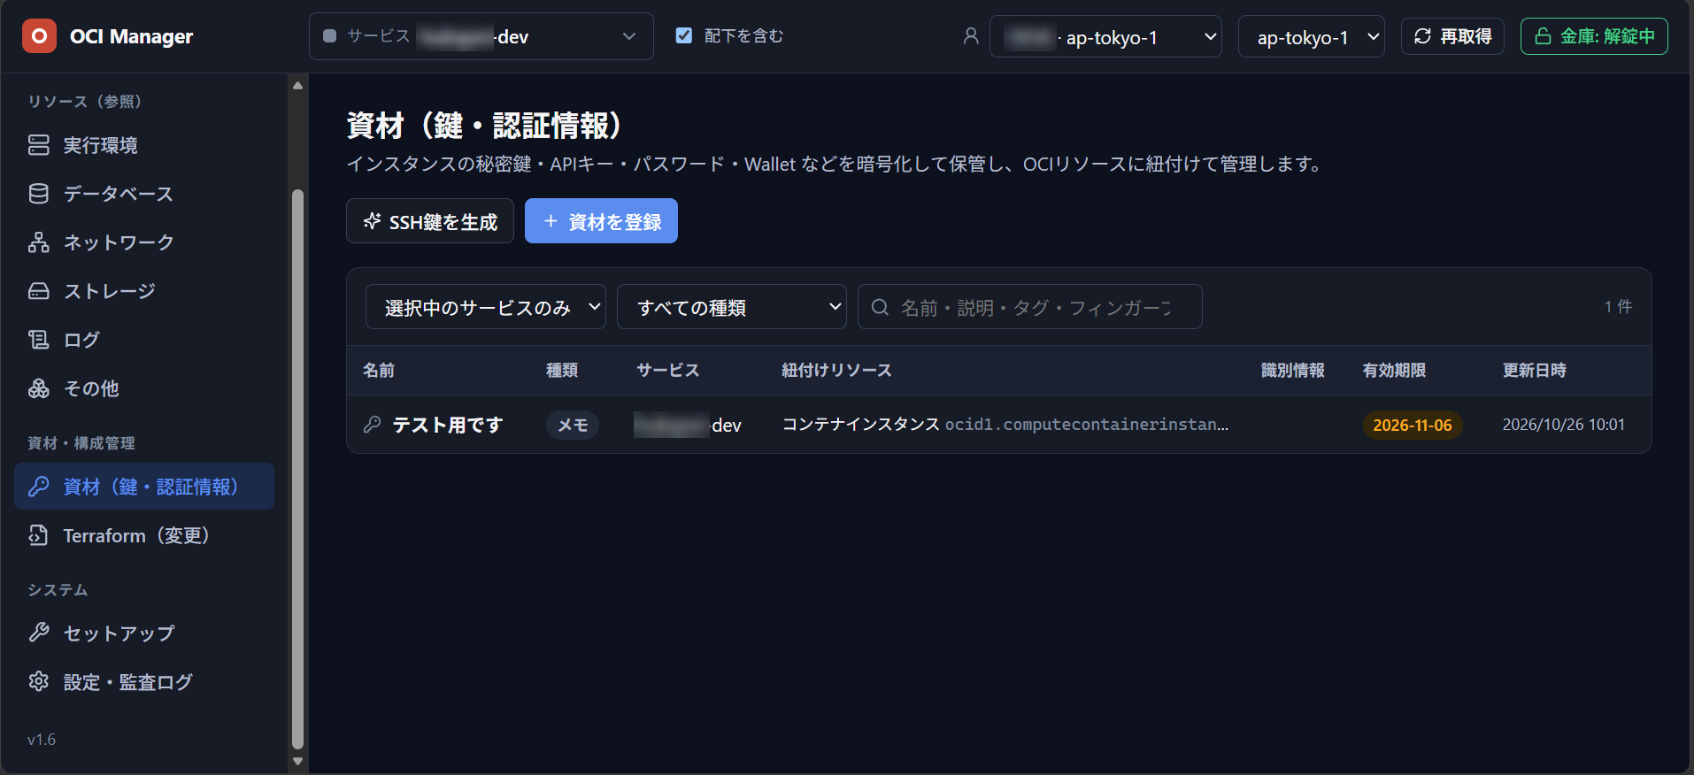Viewport: 1694px width, 775px height.
Task: Open Terraform（変更）menu item
Action: coord(144,535)
